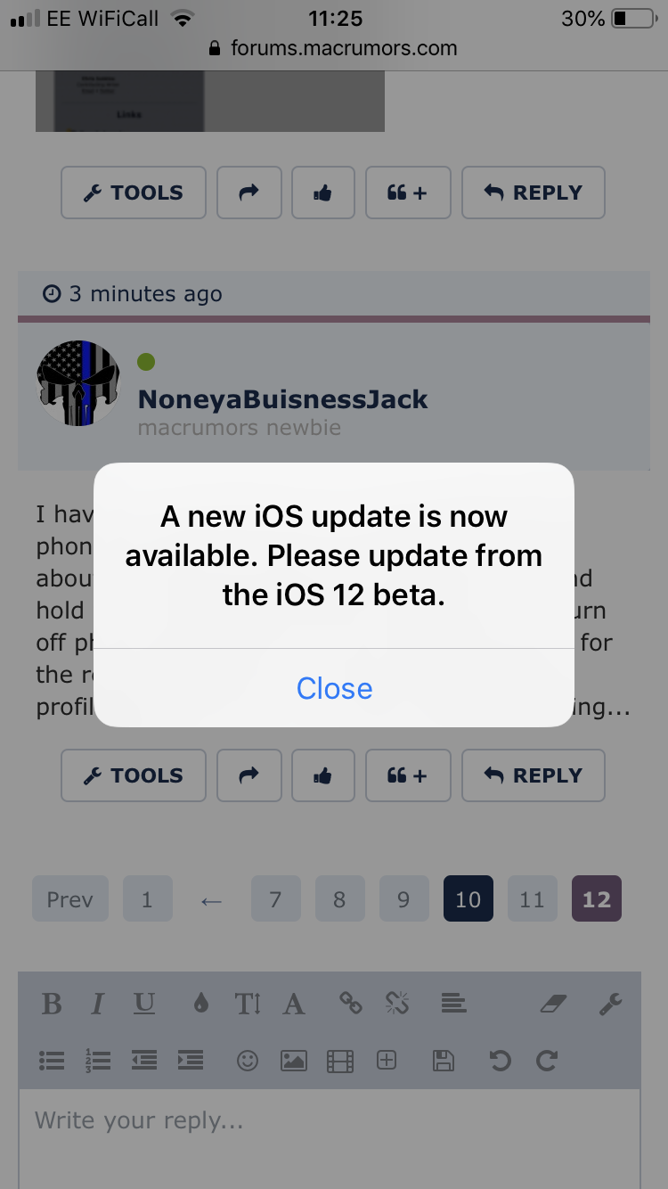Insert media using the film icon
Image resolution: width=668 pixels, height=1189 pixels.
[x=340, y=1060]
